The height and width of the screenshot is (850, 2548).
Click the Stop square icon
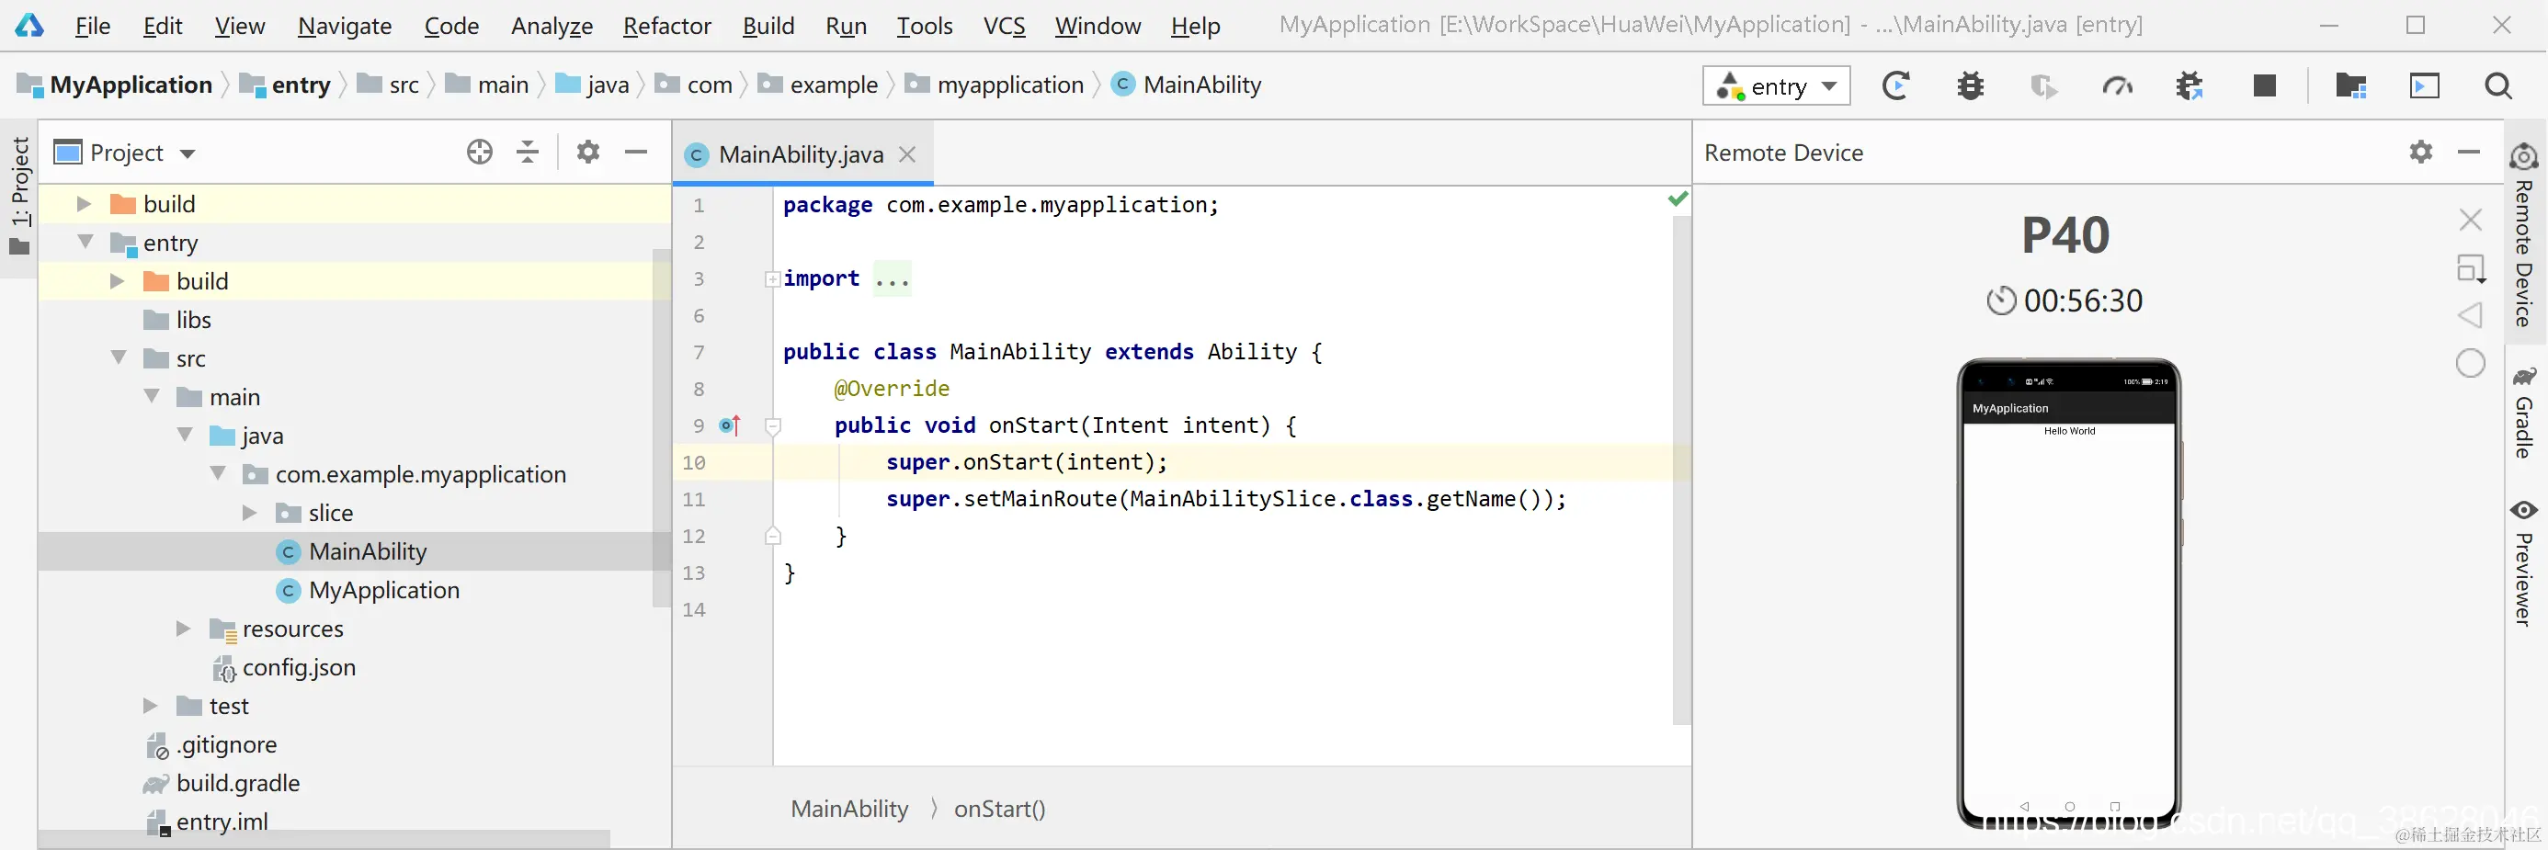click(x=2264, y=86)
